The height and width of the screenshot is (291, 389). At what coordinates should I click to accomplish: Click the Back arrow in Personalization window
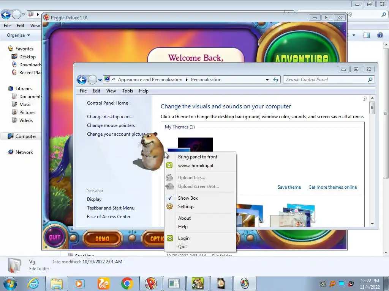[x=82, y=80]
